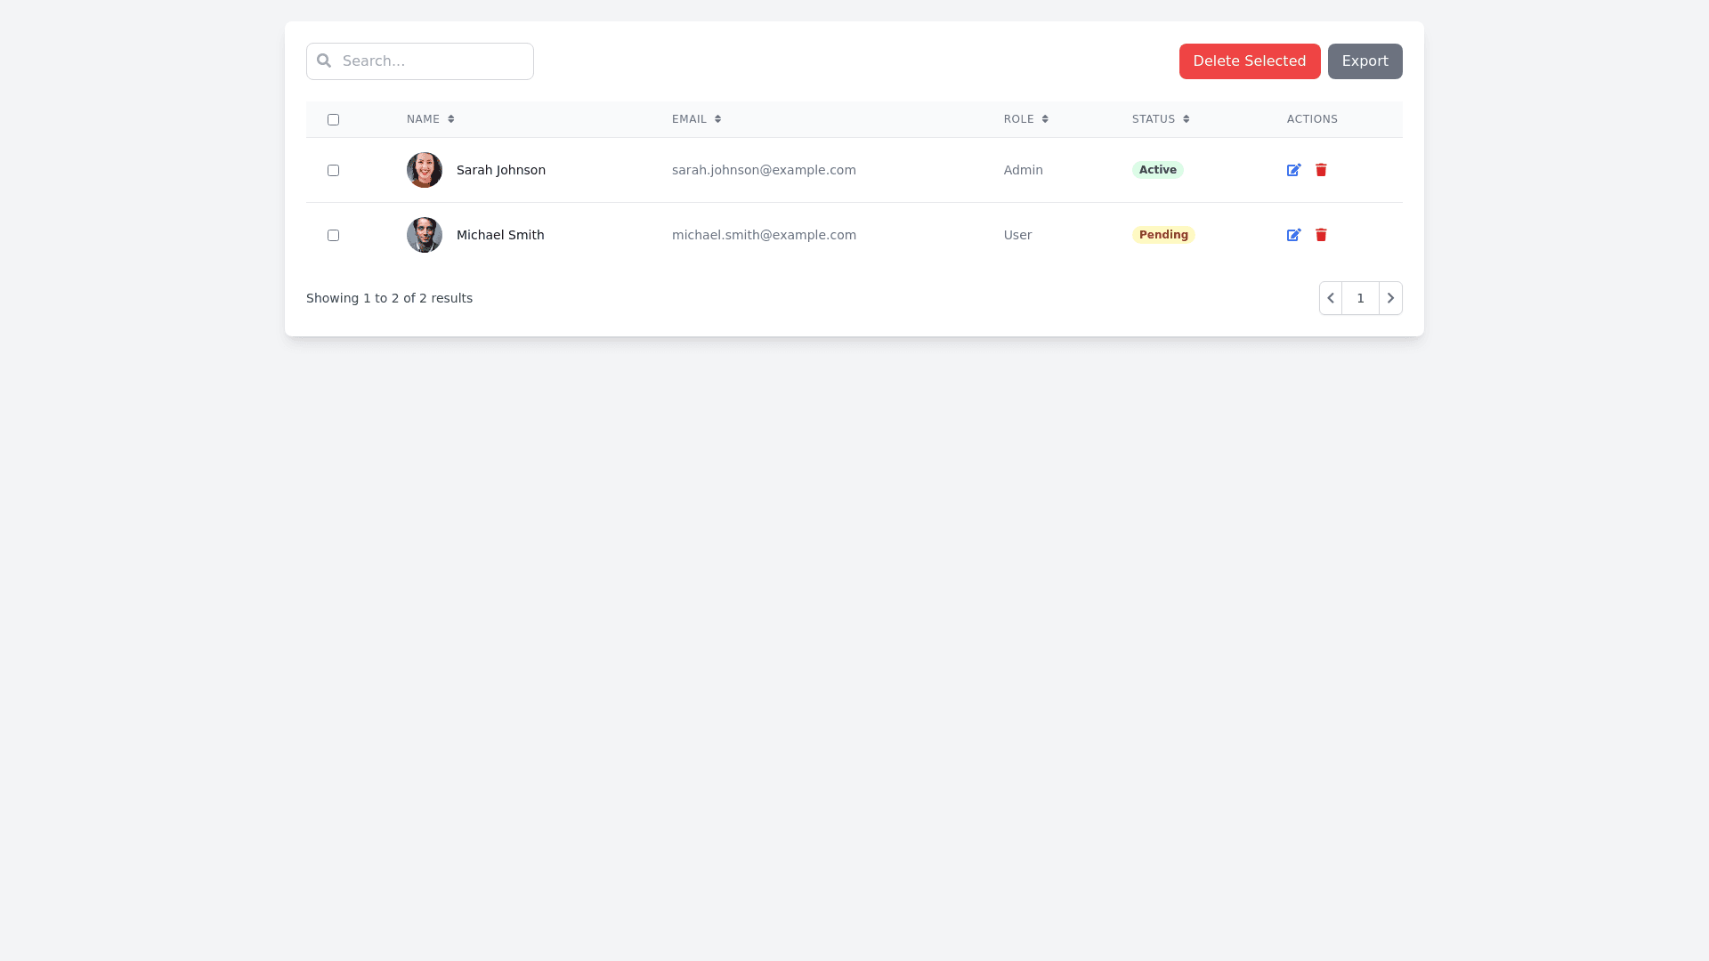Click edit pencil icon for Michael Smith
This screenshot has width=1709, height=961.
(x=1293, y=235)
